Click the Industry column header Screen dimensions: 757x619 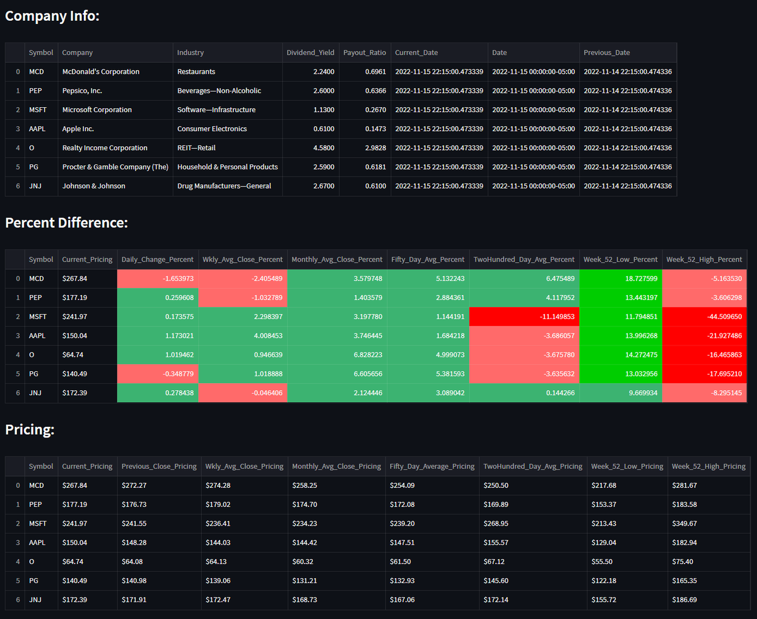[x=228, y=52]
